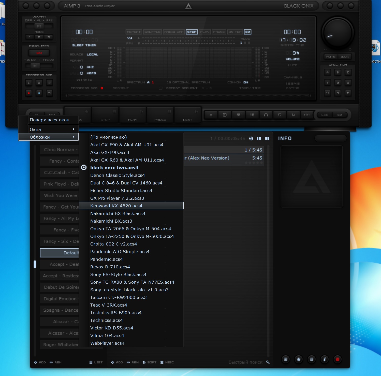Viewport: 381px width, 376px height.
Task: Click the STOP playback button
Action: tap(105, 115)
